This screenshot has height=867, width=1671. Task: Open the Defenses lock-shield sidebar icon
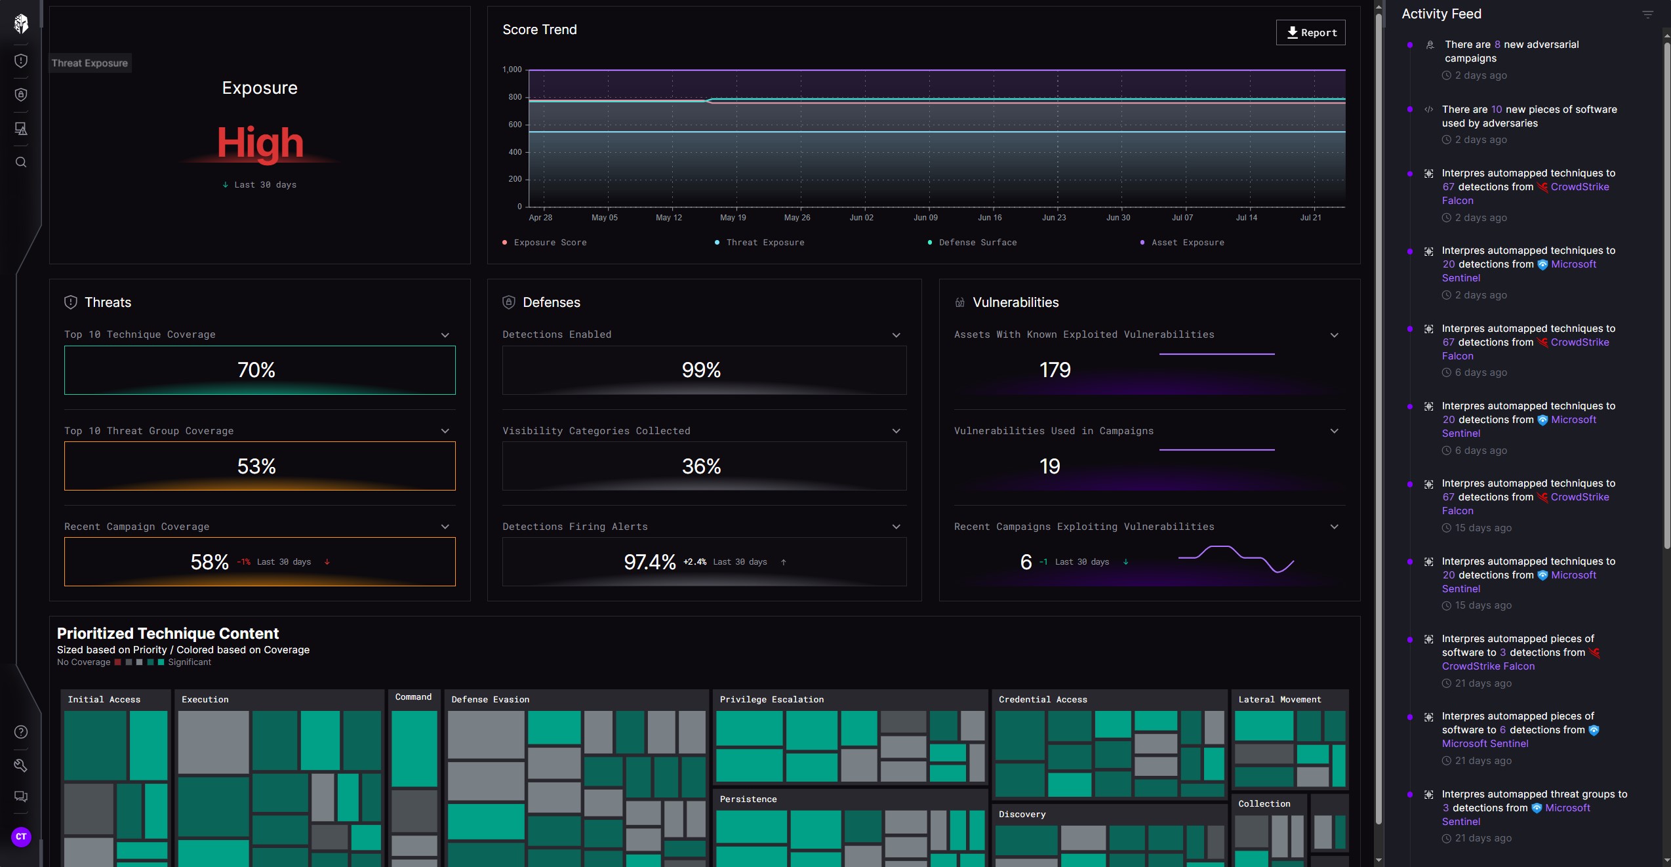[21, 95]
